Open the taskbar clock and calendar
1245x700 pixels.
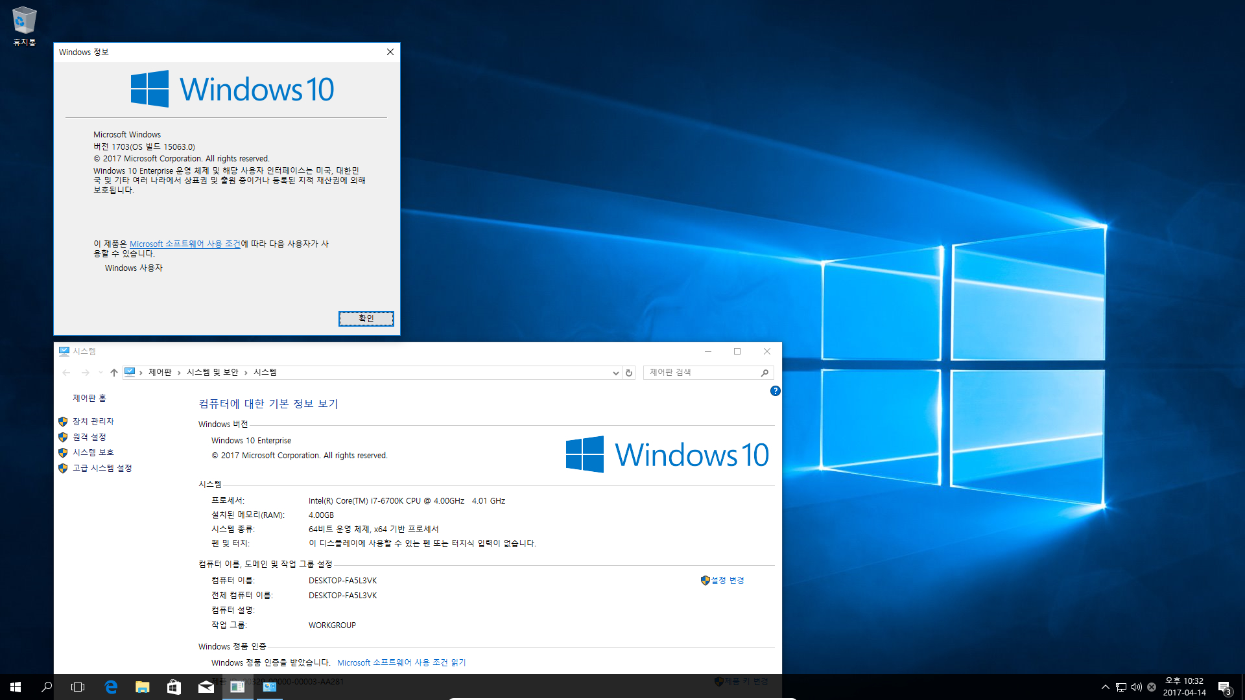(x=1184, y=687)
